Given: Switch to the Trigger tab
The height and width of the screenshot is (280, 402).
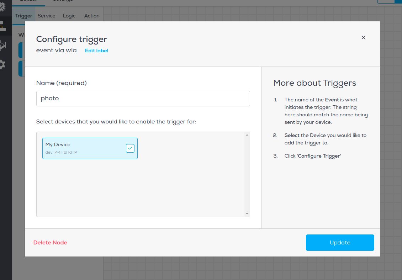Looking at the screenshot, I should (x=23, y=16).
